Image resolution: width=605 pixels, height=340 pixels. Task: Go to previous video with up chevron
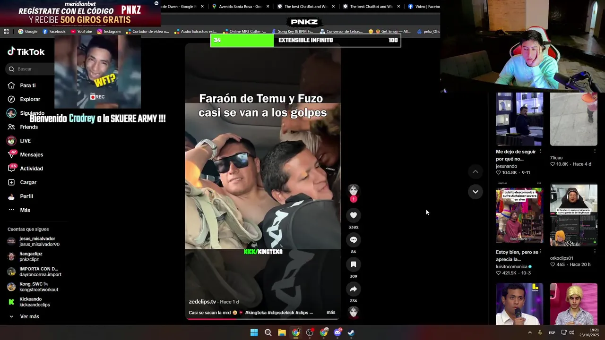475,172
